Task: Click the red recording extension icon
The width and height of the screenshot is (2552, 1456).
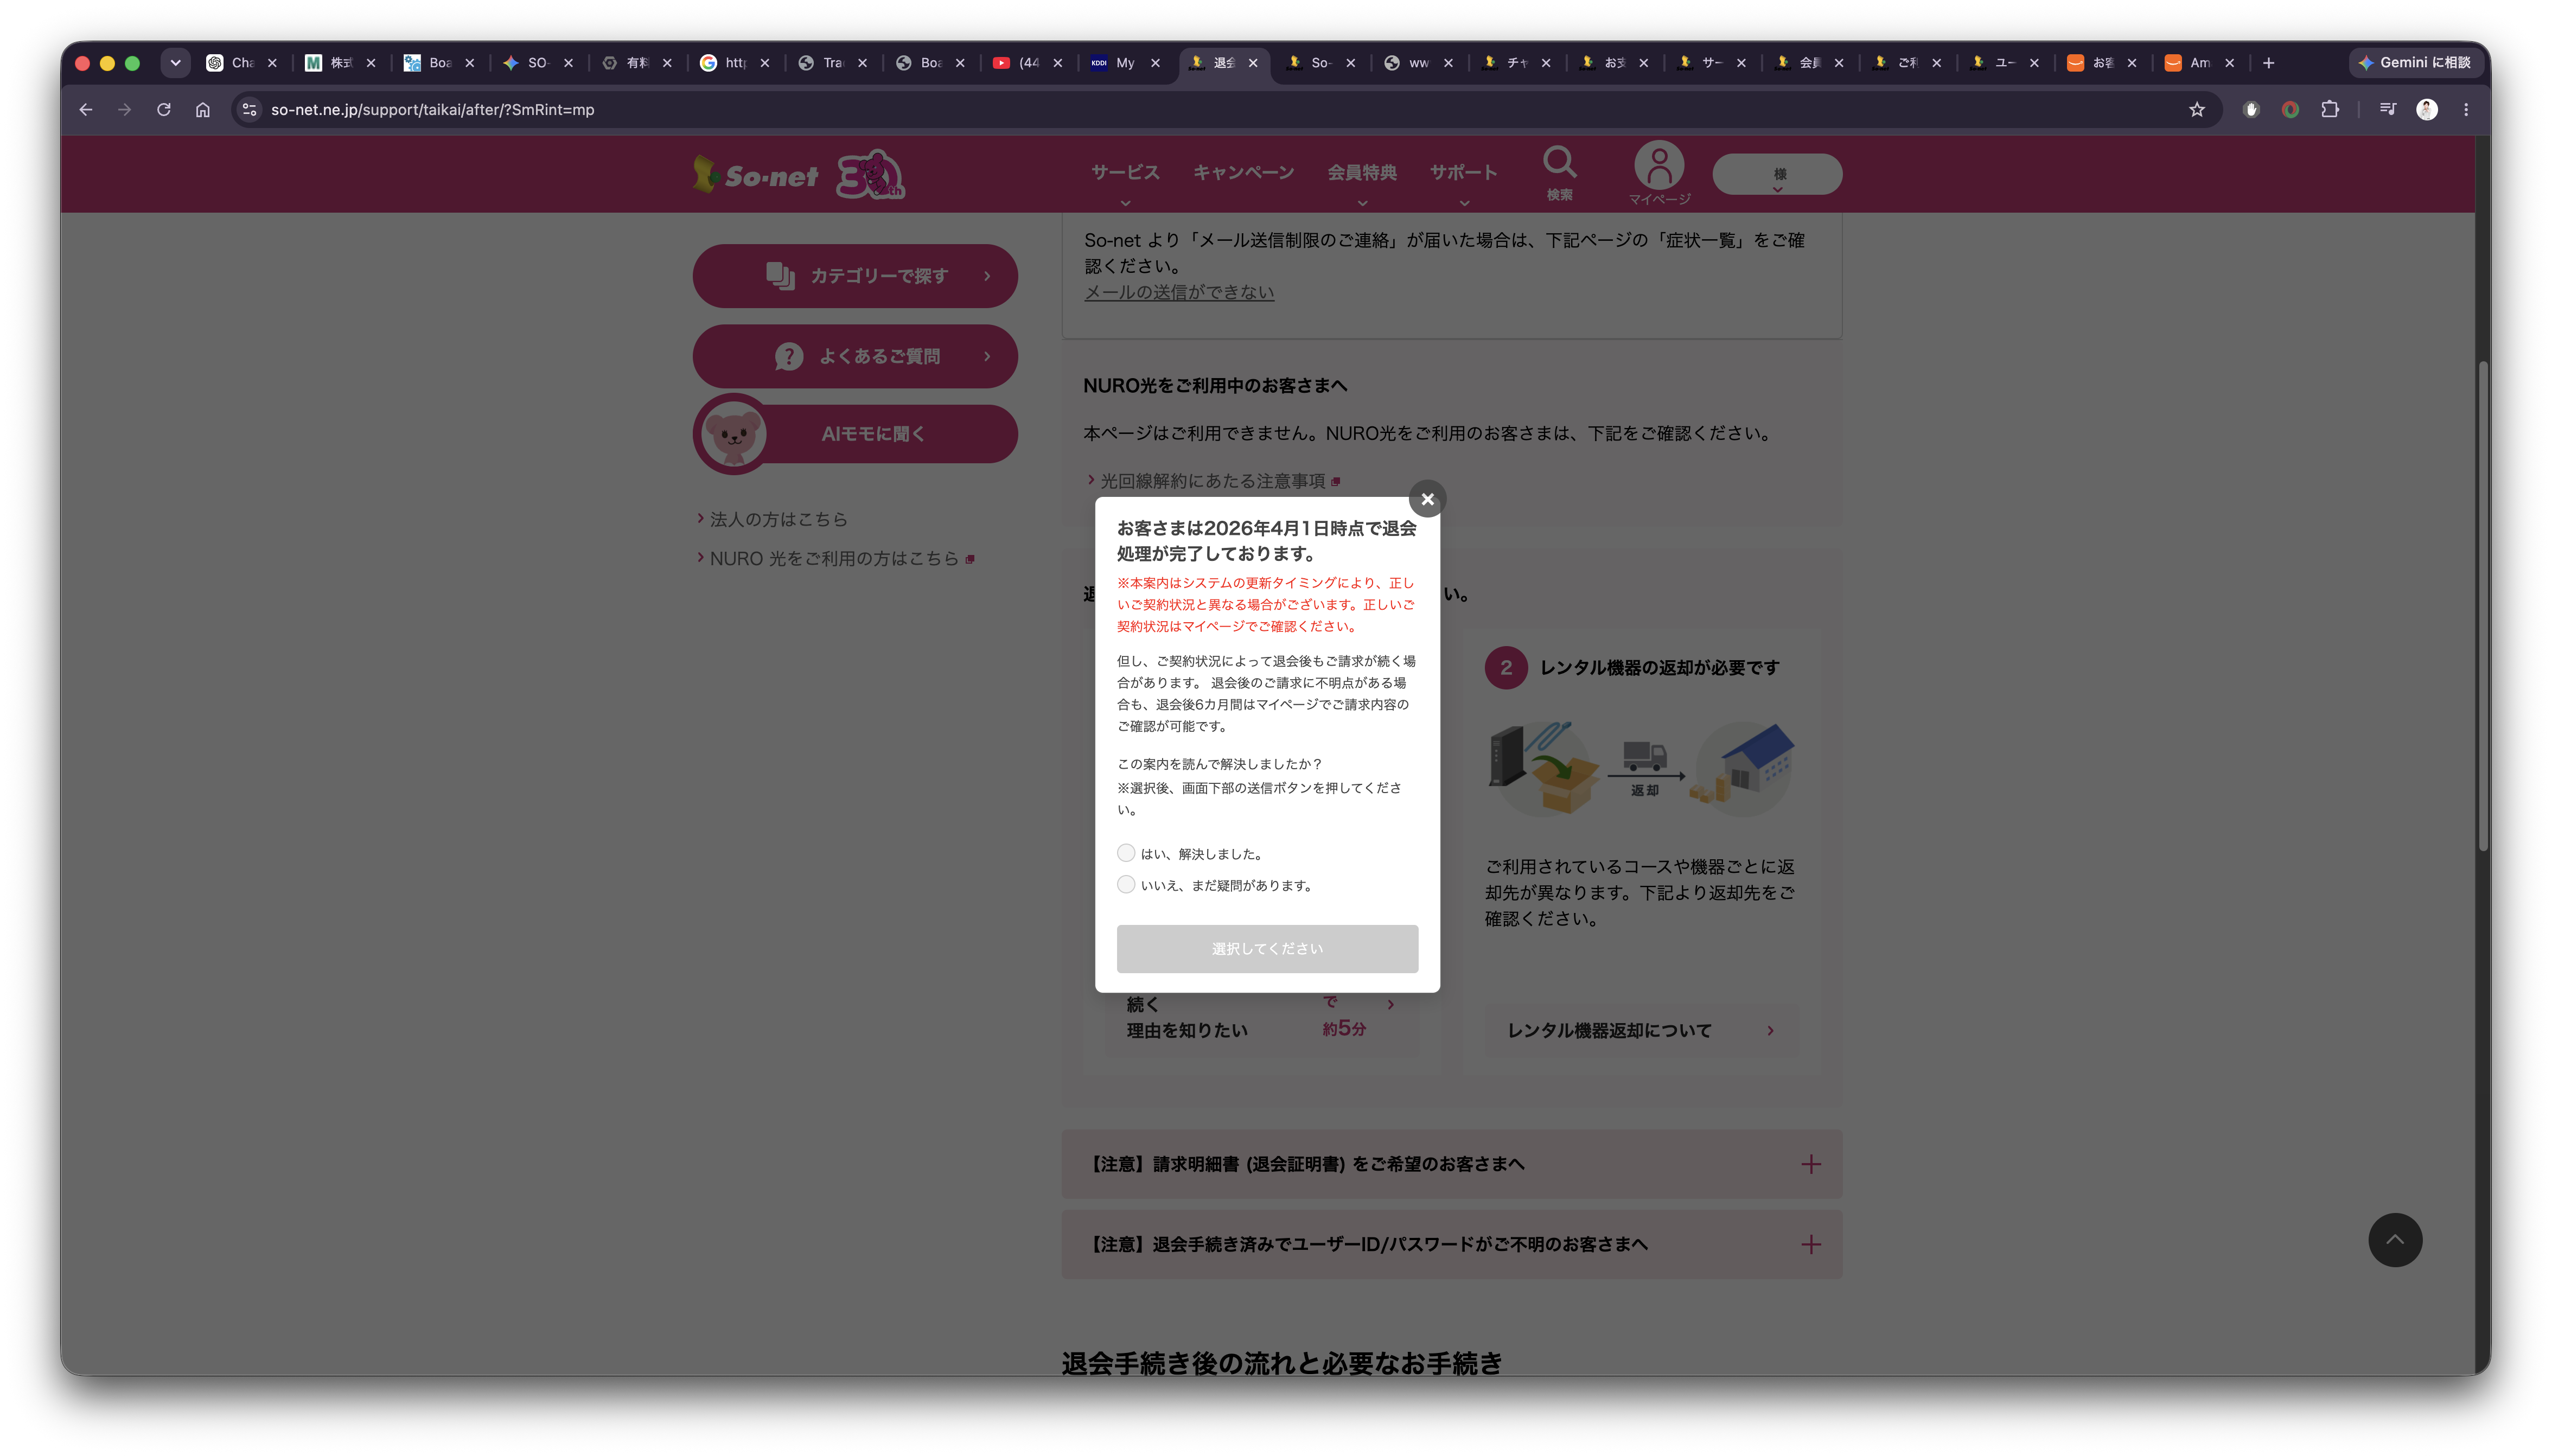Action: 2290,110
